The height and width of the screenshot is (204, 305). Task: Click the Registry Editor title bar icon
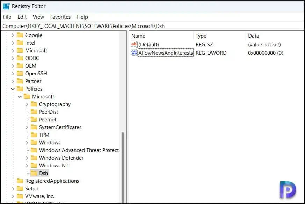click(x=6, y=6)
